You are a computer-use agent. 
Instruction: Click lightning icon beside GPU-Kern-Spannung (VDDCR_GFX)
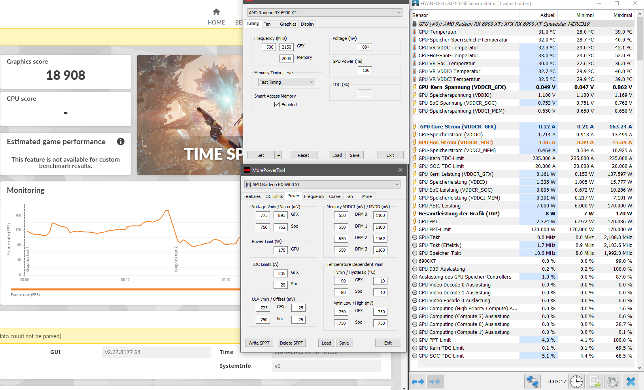click(x=415, y=87)
